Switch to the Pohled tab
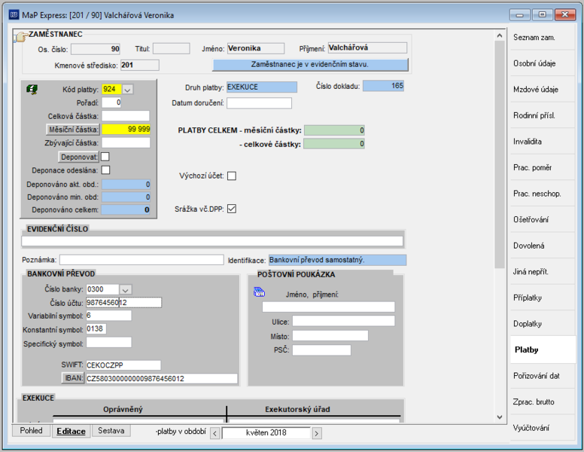 [x=32, y=430]
